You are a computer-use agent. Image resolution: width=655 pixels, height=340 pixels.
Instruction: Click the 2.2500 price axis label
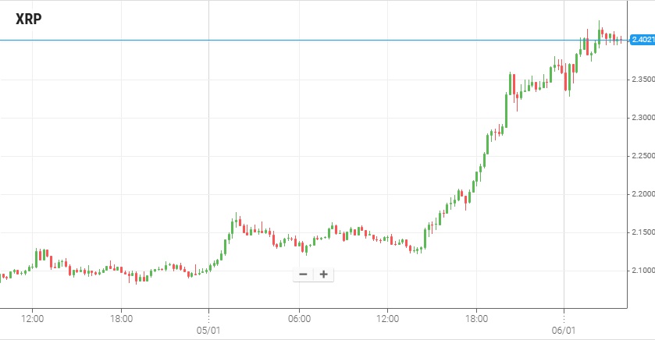pyautogui.click(x=642, y=156)
